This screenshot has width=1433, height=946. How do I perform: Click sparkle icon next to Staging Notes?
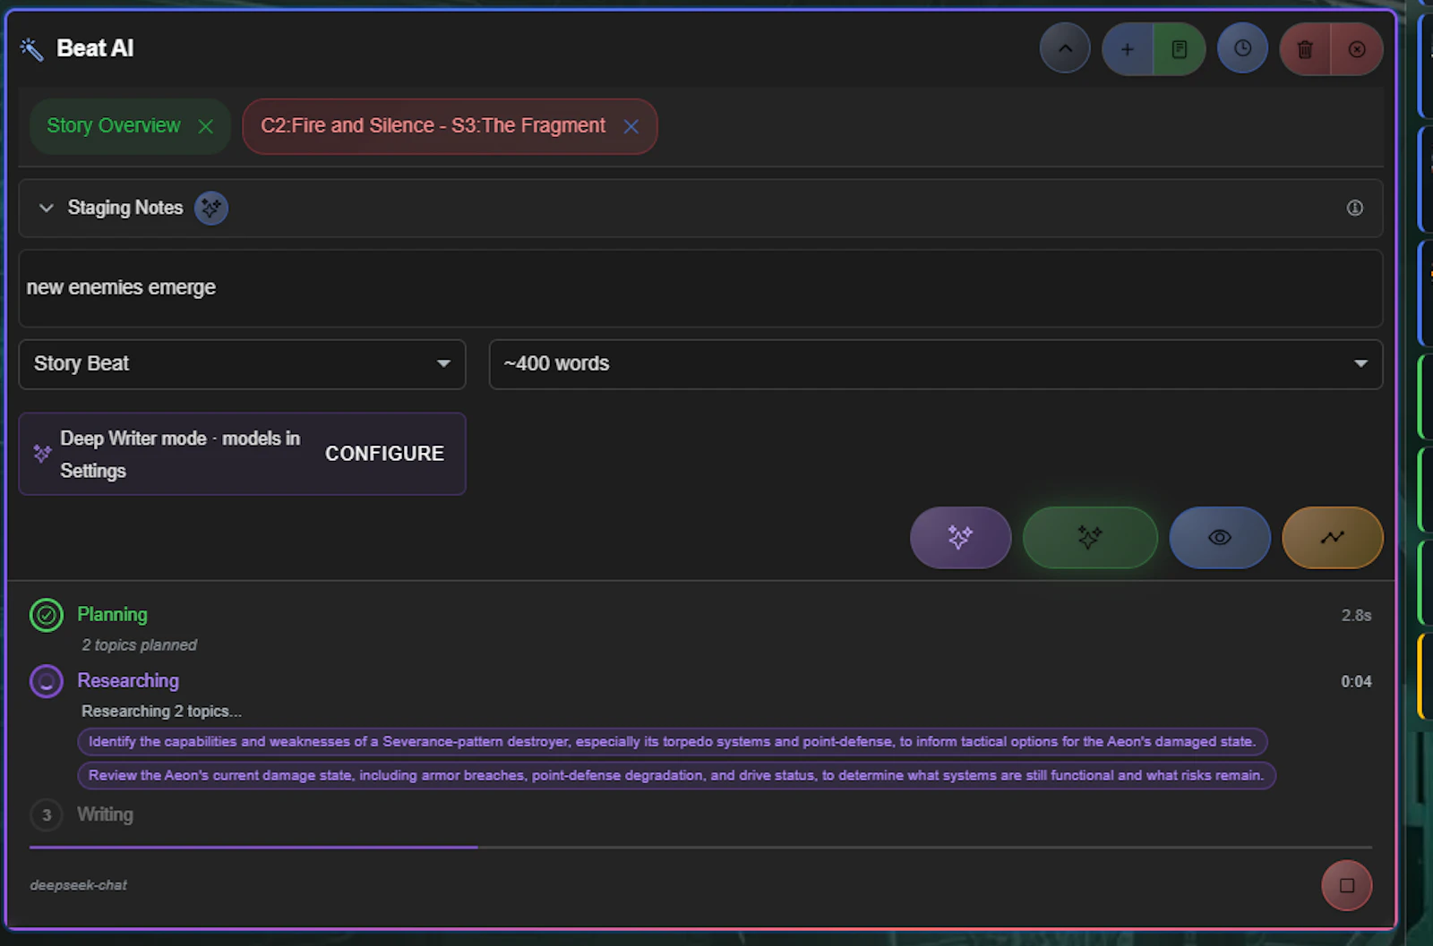pyautogui.click(x=211, y=208)
